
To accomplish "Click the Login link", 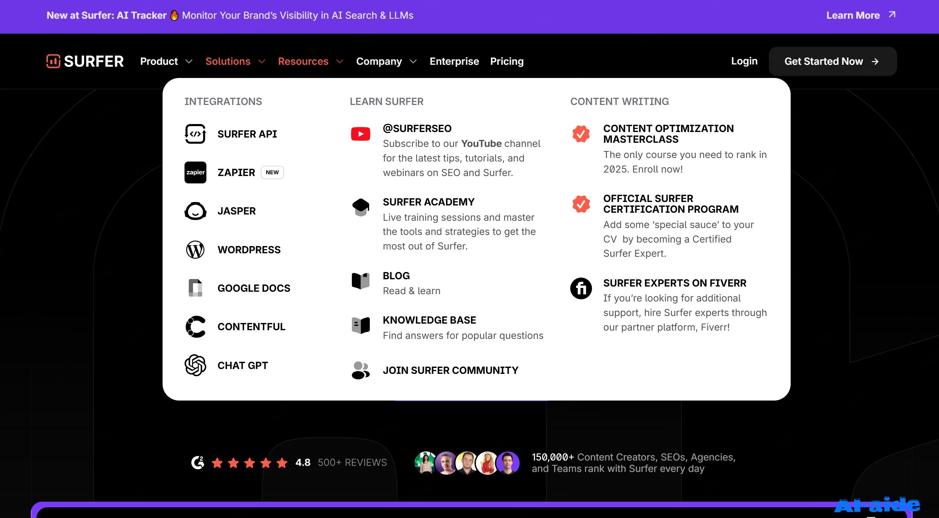I will 744,61.
